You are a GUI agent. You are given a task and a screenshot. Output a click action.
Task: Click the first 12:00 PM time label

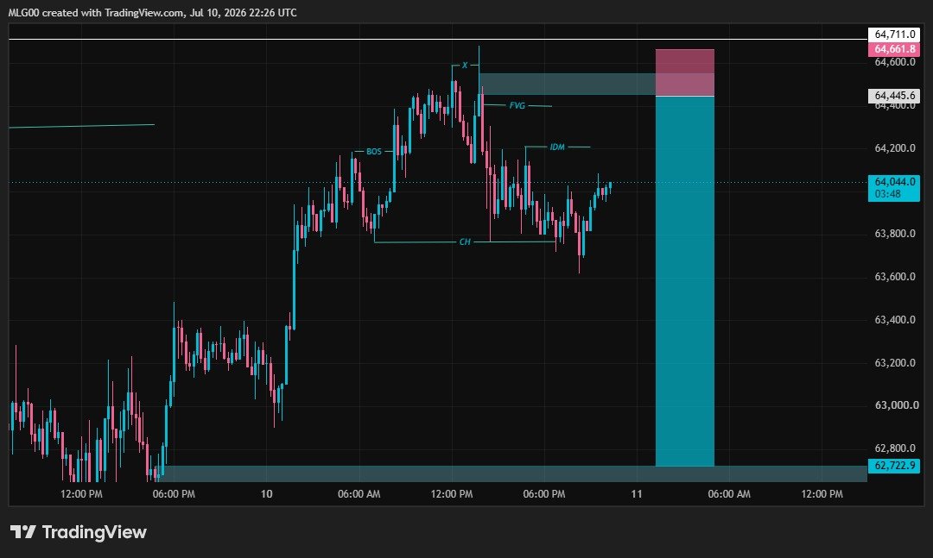click(81, 494)
